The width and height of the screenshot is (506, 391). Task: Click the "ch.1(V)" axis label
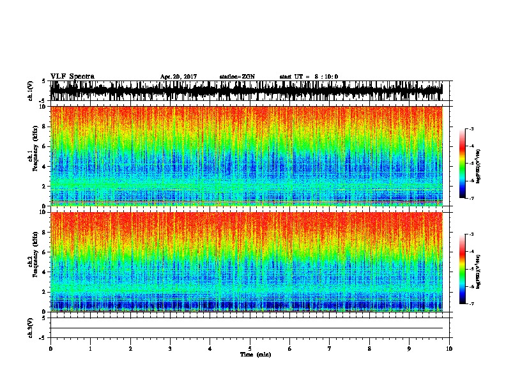coord(31,91)
